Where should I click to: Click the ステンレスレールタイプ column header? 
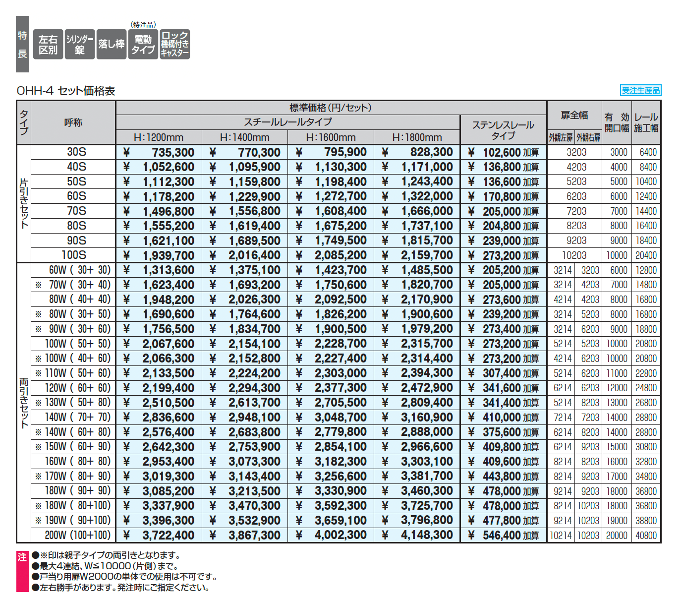click(503, 130)
